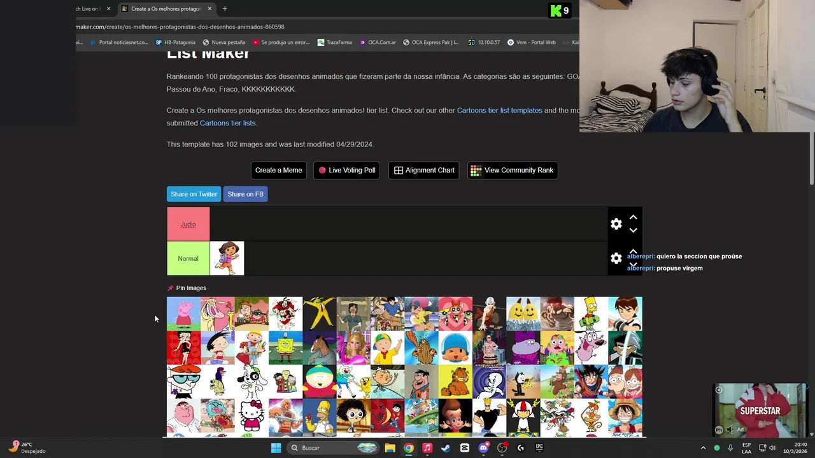Pick the Goku image
The width and height of the screenshot is (815, 458).
pos(591,382)
